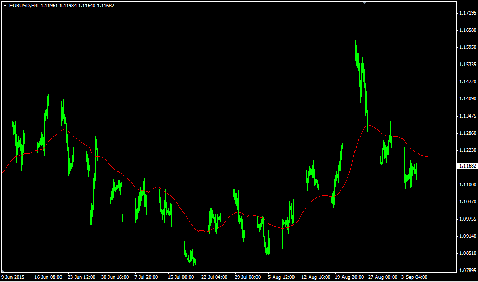Click price scale value 1.09140
This screenshot has height=282, width=478.
click(468, 236)
